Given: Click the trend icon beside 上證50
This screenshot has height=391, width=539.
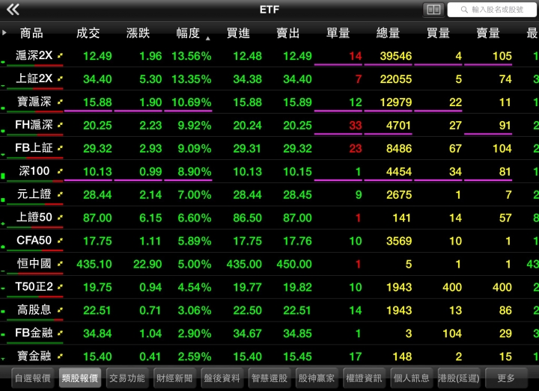Looking at the screenshot, I should click(60, 218).
